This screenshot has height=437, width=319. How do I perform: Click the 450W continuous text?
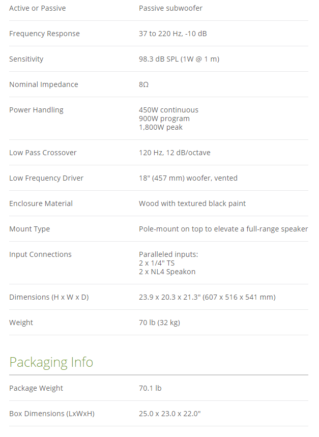tap(168, 110)
